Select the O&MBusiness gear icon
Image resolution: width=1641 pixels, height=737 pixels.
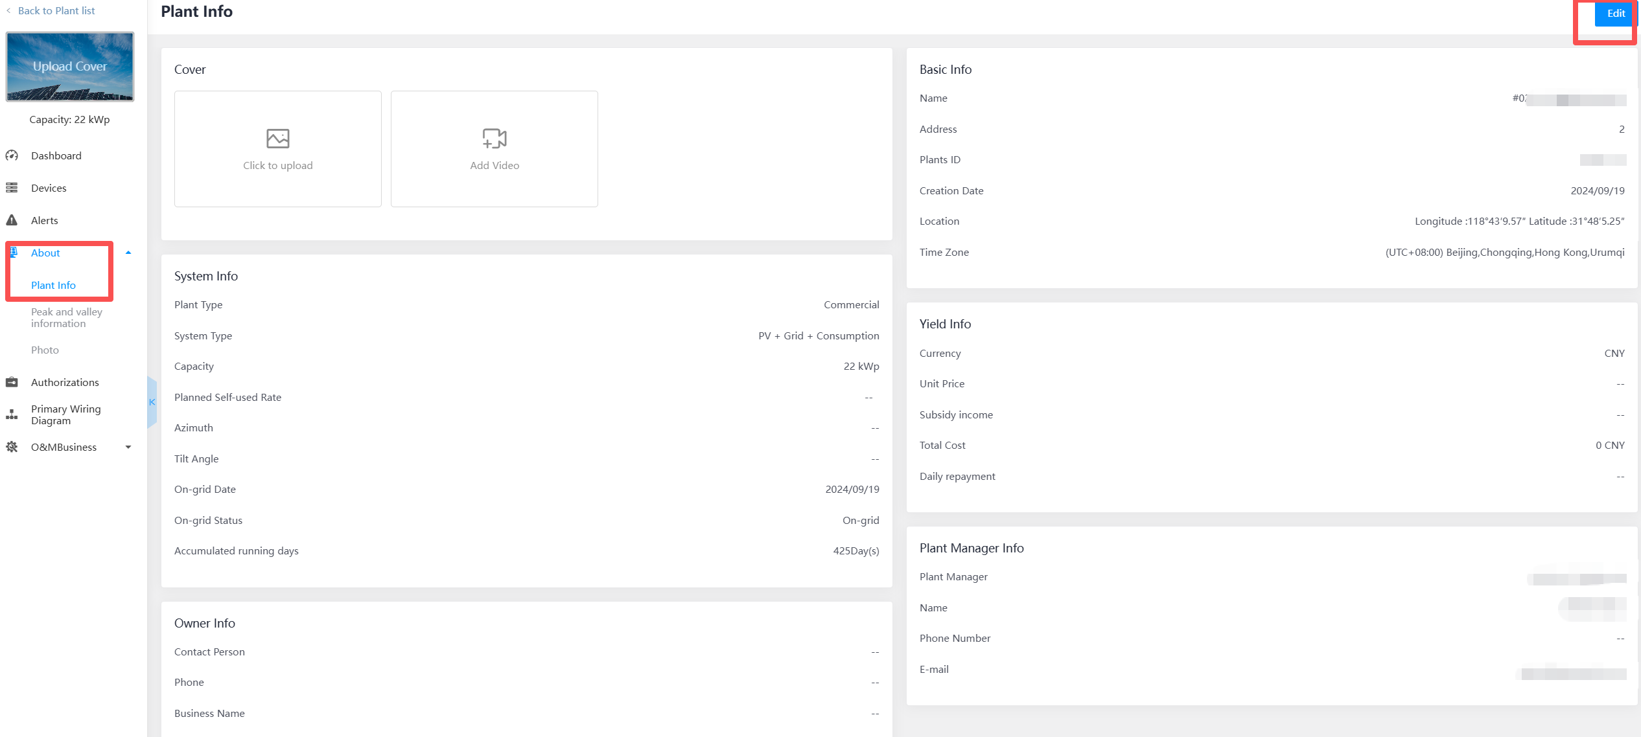point(12,447)
